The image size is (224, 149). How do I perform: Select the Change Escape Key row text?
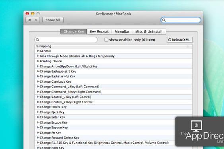53,122
